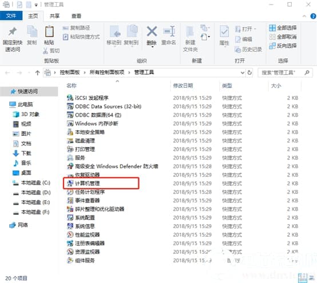Select the 服务 gear icon
The image size is (317, 283).
click(x=70, y=158)
